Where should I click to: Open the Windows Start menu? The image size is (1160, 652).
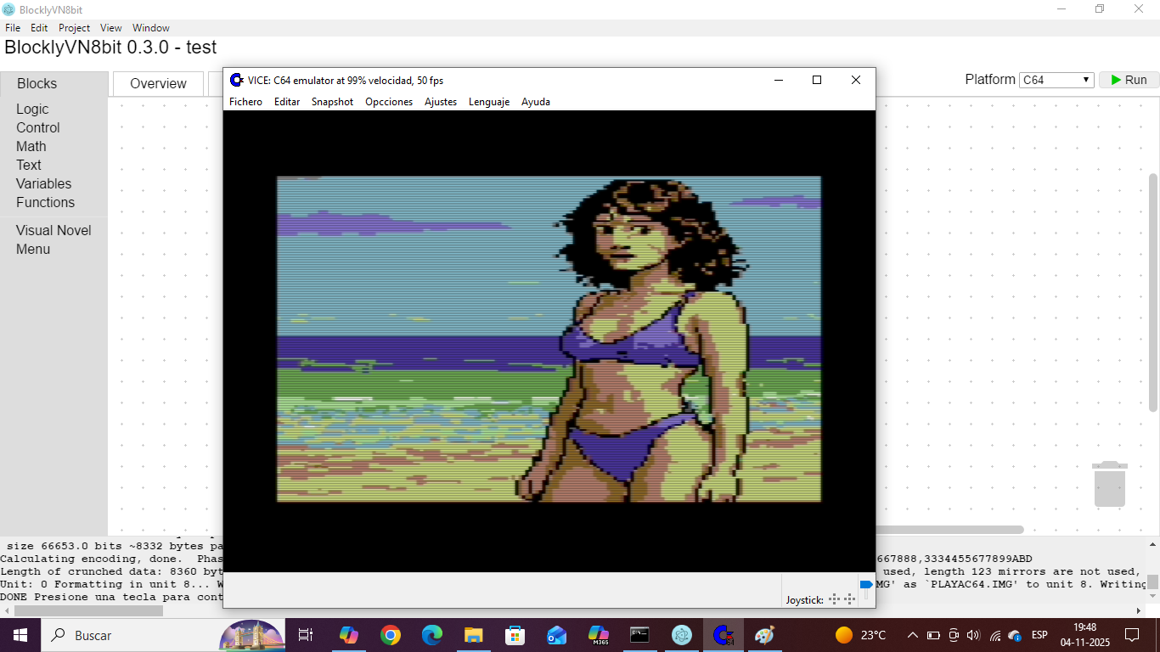20,635
